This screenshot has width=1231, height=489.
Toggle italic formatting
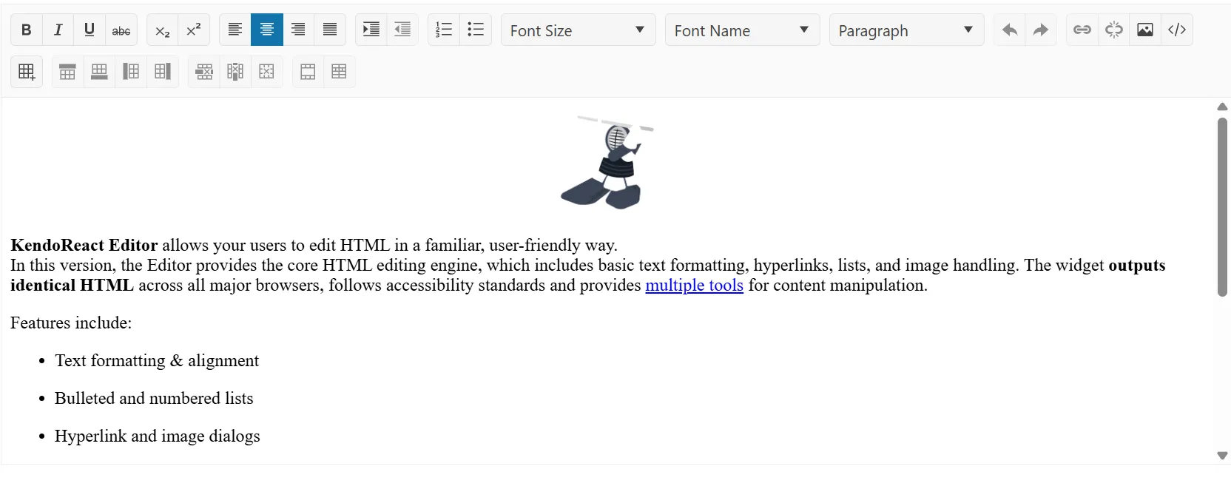58,30
